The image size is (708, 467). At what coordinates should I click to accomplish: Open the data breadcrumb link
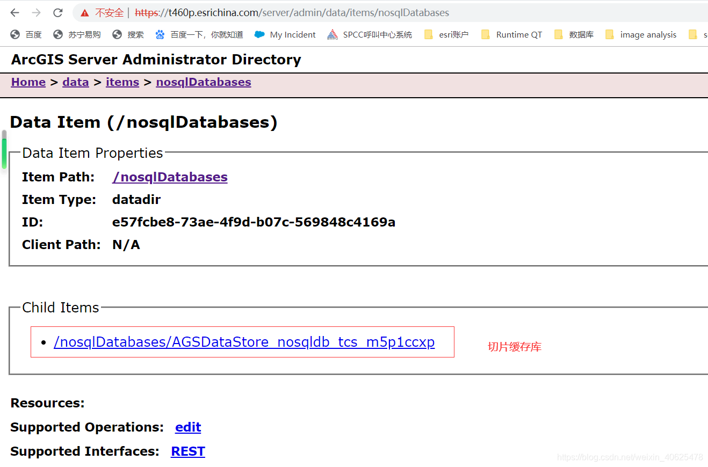(75, 82)
